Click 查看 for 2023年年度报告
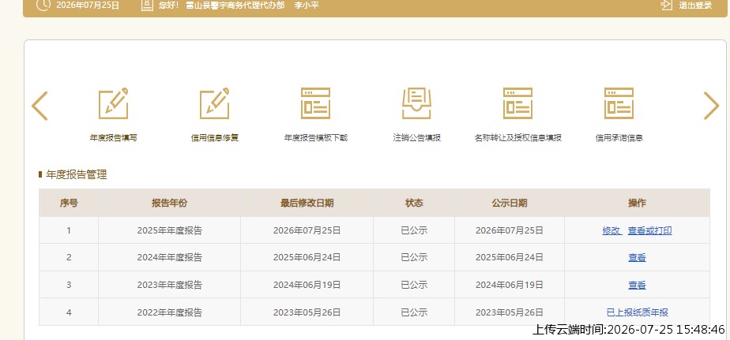This screenshot has width=730, height=340. pos(637,285)
